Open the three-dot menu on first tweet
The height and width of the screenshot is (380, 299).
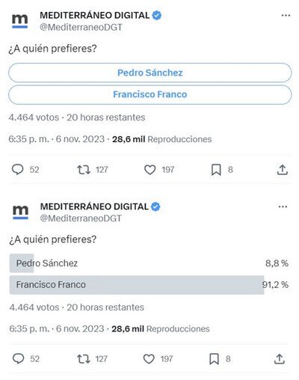286,16
